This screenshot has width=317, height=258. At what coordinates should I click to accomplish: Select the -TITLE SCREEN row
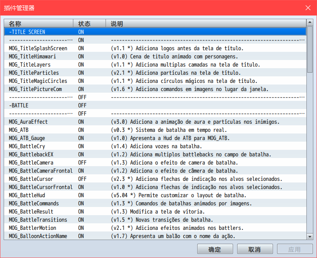pos(155,32)
